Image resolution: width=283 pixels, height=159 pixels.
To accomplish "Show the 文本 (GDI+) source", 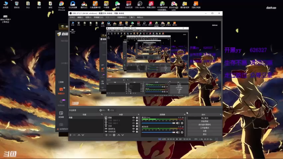I will point(134,123).
